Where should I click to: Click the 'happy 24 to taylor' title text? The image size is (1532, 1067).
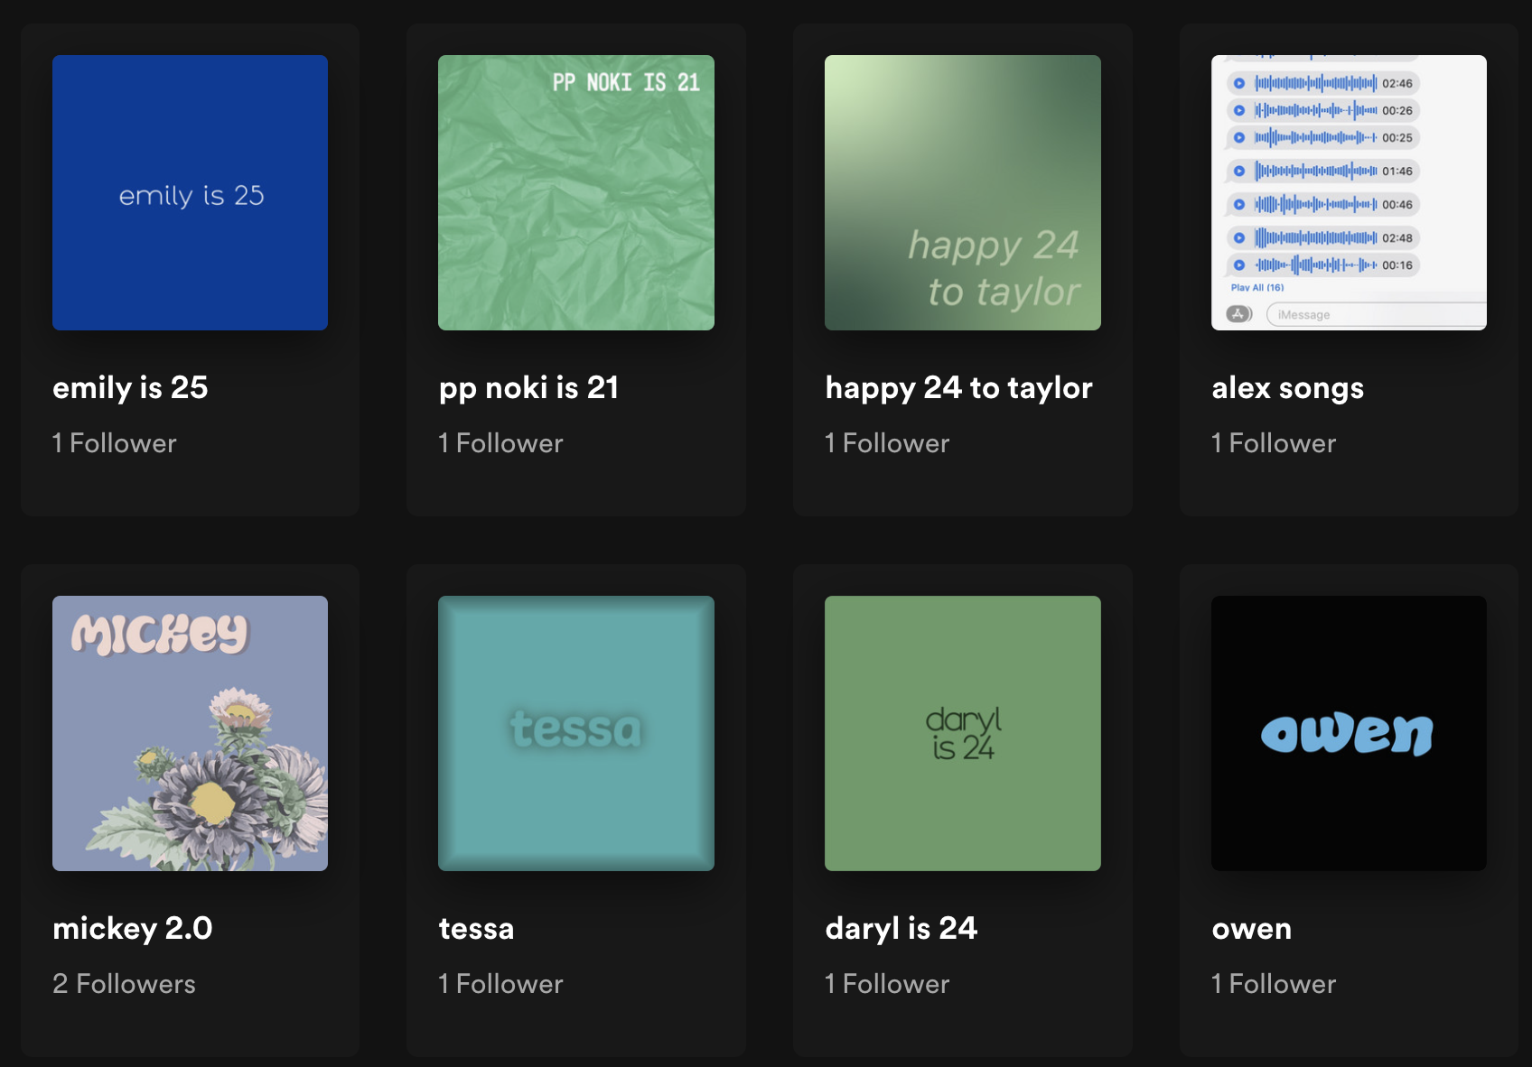click(958, 387)
